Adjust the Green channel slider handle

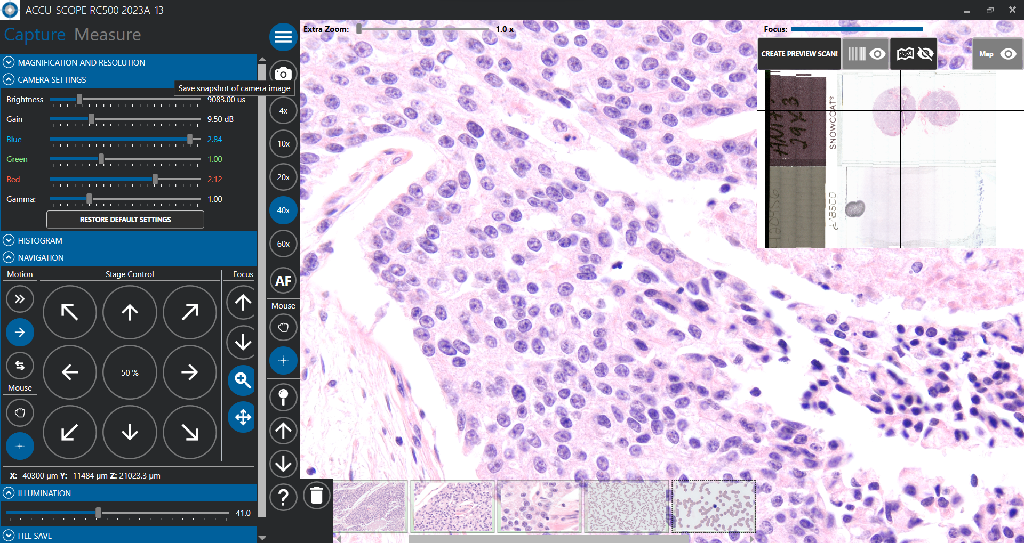[101, 159]
